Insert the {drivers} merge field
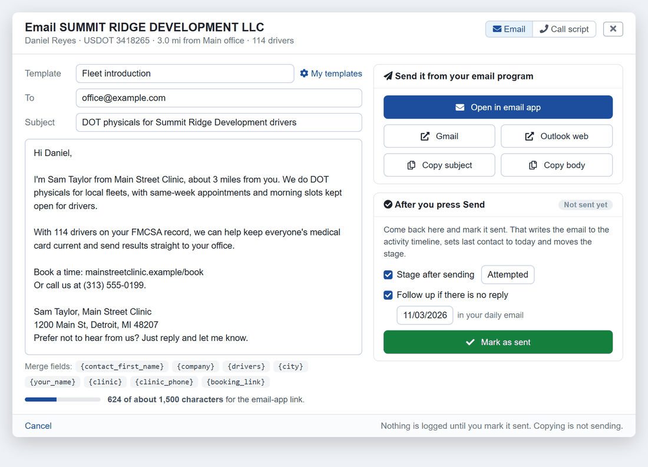 click(x=246, y=366)
